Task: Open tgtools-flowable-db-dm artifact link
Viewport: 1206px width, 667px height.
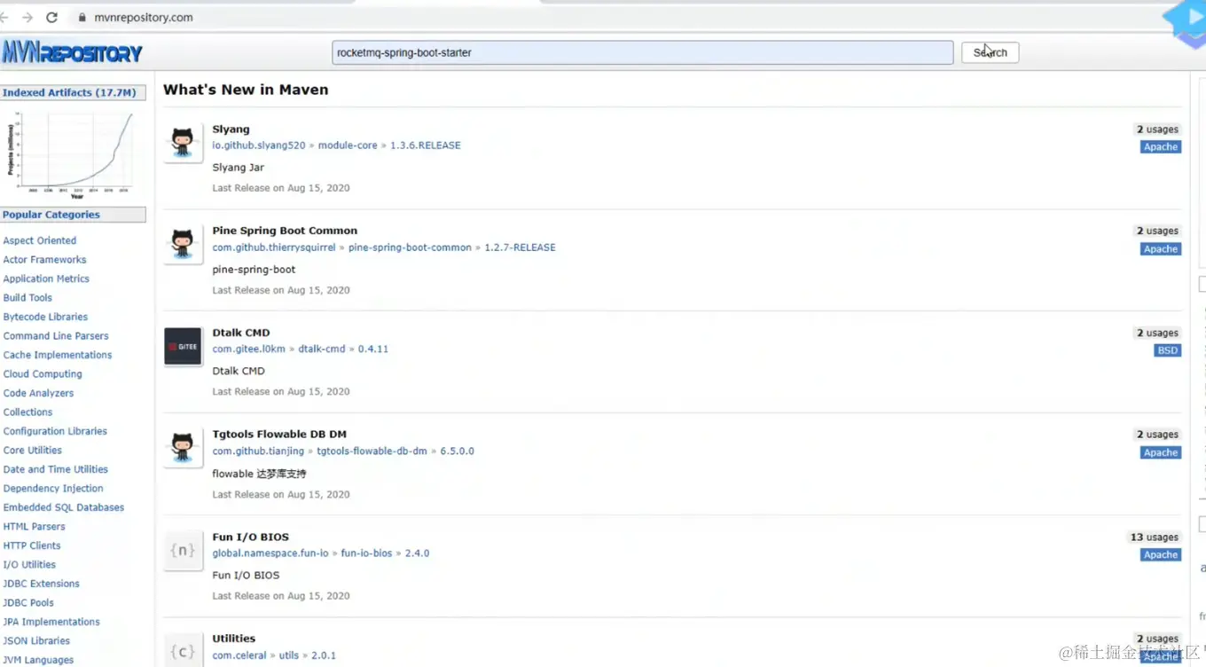Action: pos(372,451)
